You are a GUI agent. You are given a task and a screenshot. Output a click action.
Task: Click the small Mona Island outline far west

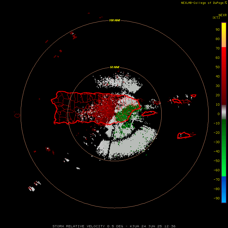tap(17, 116)
